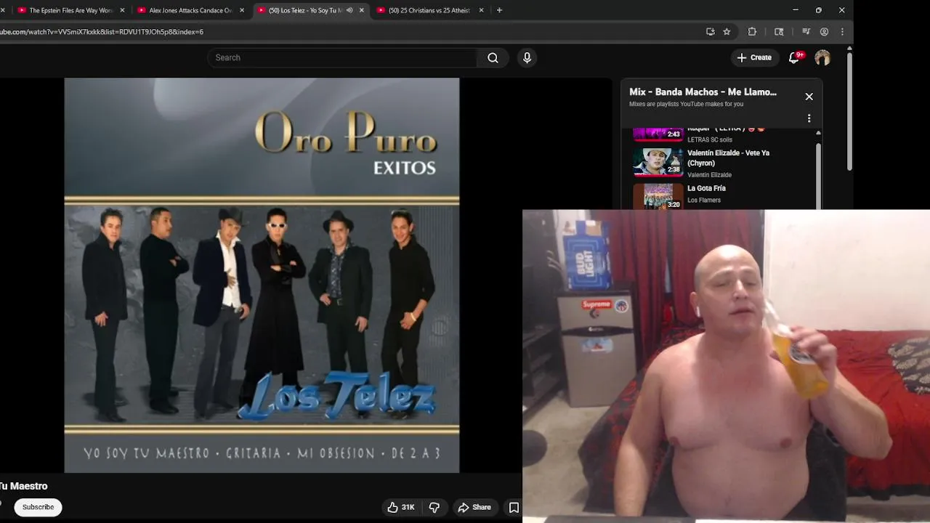
Task: Close the Epstein Files tab
Action: (x=122, y=10)
